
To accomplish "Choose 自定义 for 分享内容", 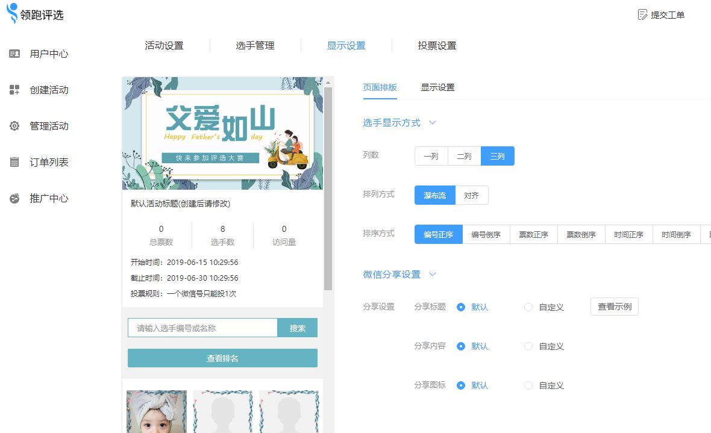I will [x=528, y=346].
